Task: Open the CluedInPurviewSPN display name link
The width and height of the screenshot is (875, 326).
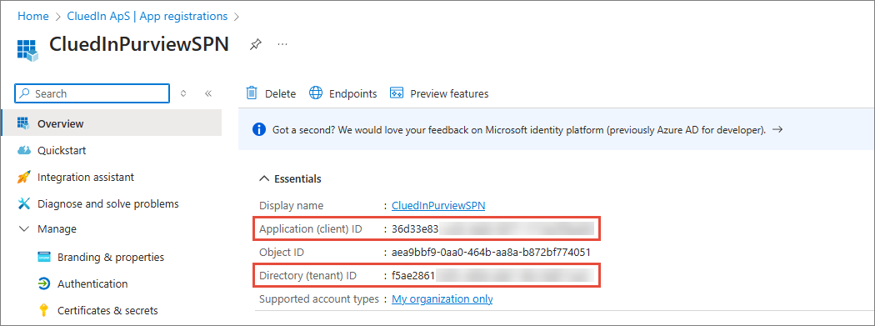Action: [438, 205]
